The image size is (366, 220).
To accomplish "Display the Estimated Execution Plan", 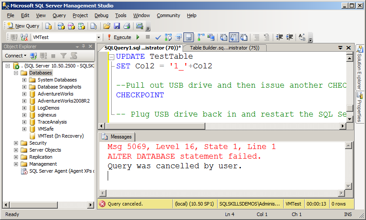I will click(168, 37).
